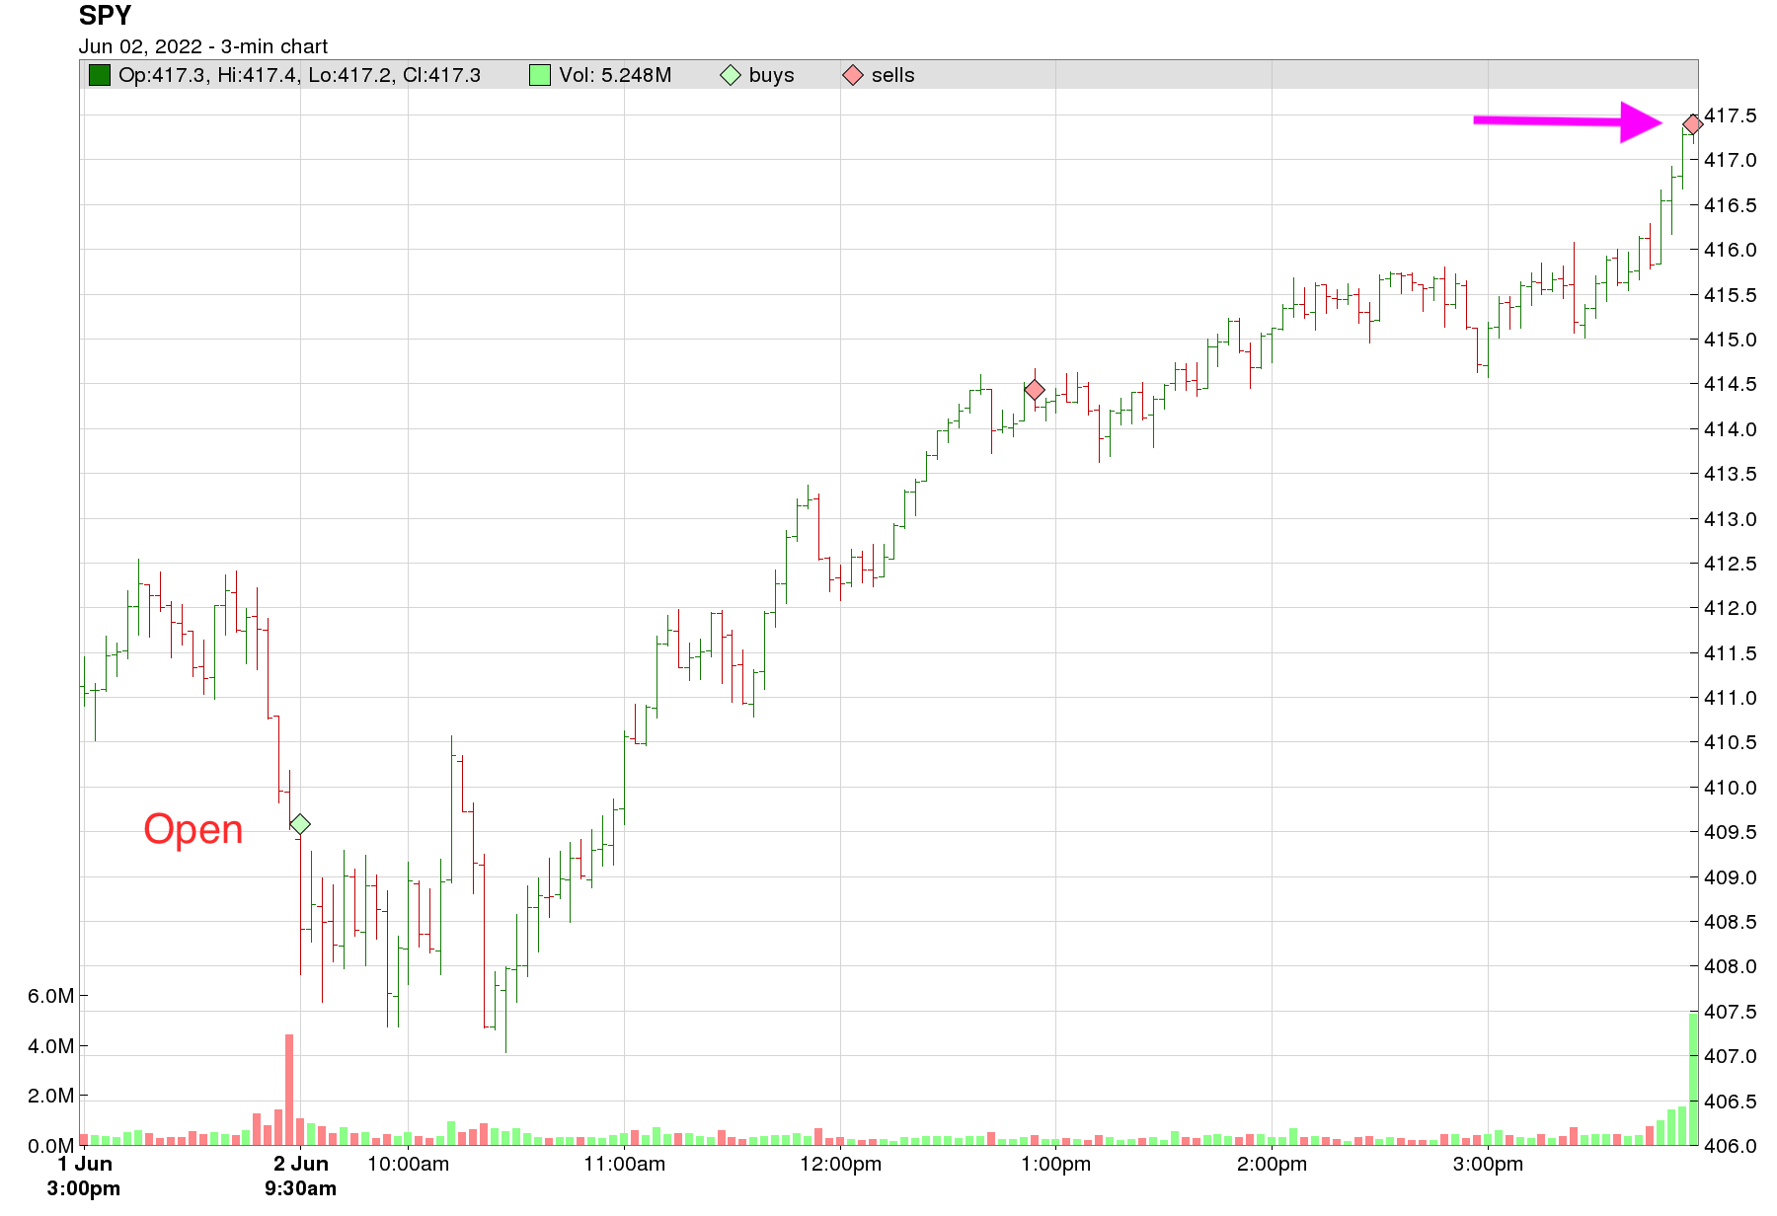Click the 412.0 price axis label

1731,608
